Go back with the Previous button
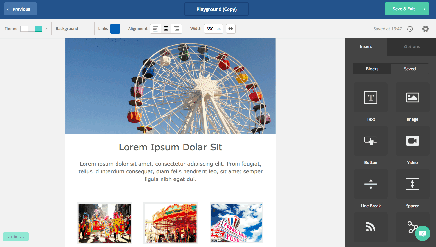436x247 pixels. 20,9
